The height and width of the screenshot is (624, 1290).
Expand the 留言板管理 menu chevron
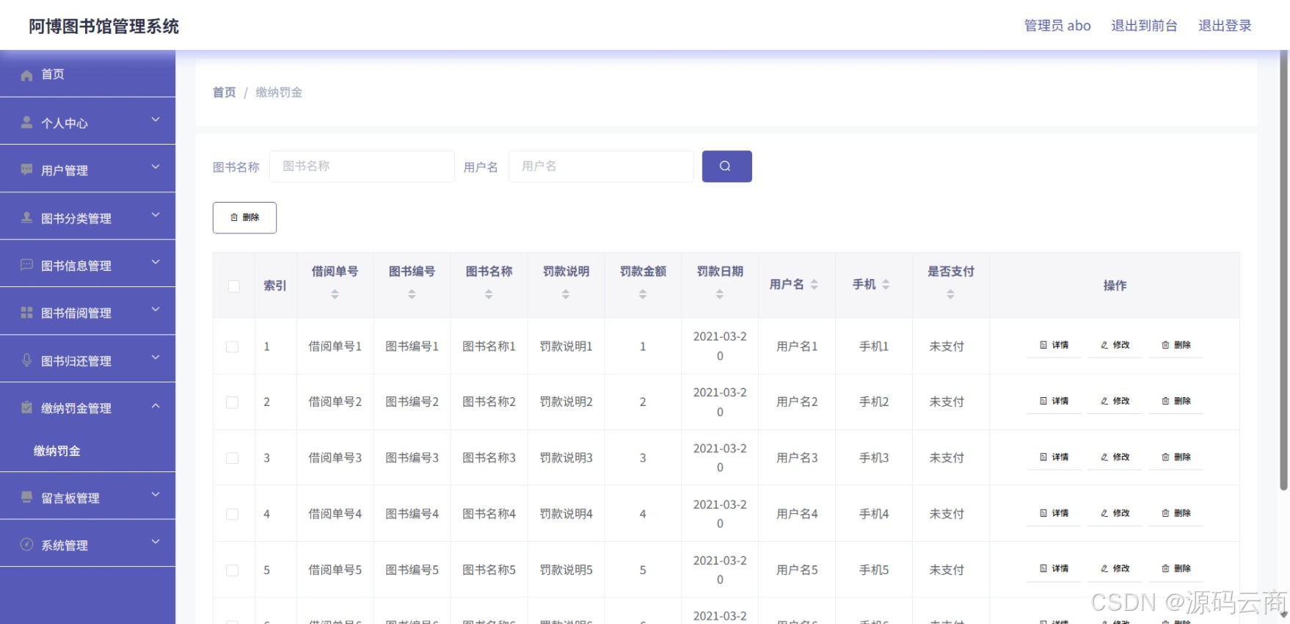point(156,495)
